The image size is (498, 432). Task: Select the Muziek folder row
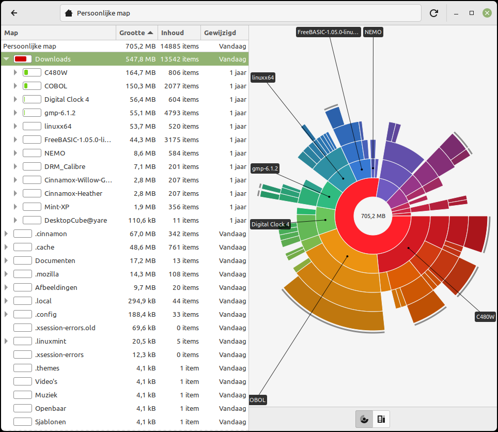coord(125,395)
